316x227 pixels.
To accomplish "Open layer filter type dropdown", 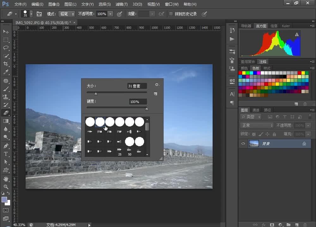I will (x=251, y=117).
